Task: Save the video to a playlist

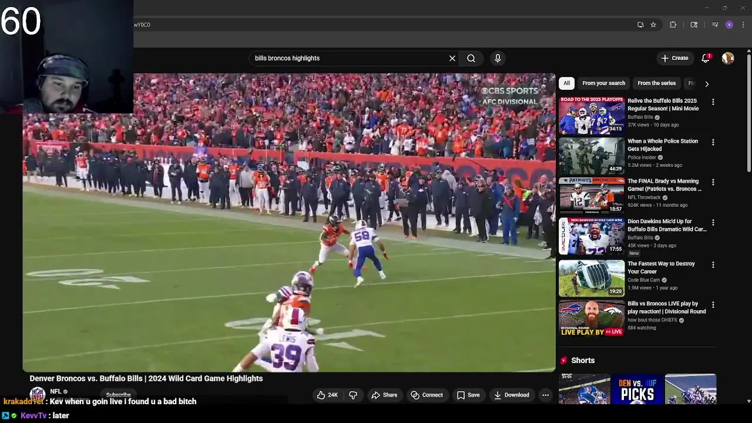Action: [x=468, y=395]
